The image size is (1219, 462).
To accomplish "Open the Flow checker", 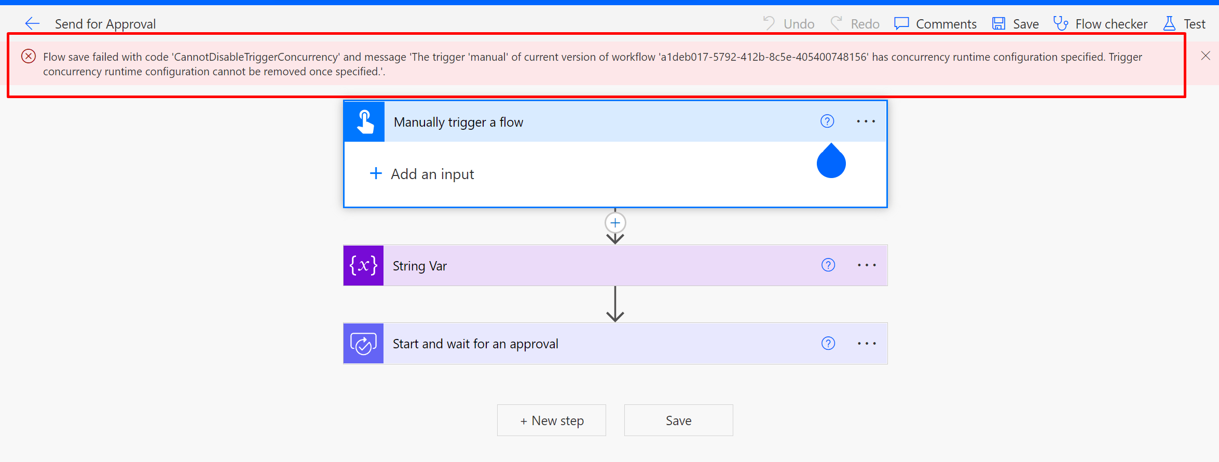I will pos(1100,23).
